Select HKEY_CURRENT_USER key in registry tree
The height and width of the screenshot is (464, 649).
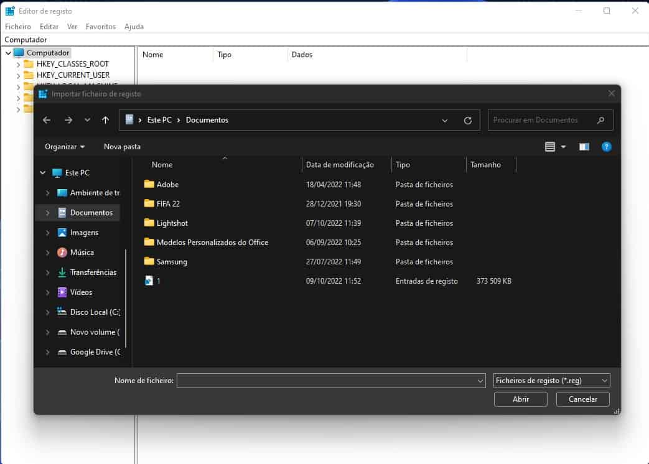(x=73, y=75)
